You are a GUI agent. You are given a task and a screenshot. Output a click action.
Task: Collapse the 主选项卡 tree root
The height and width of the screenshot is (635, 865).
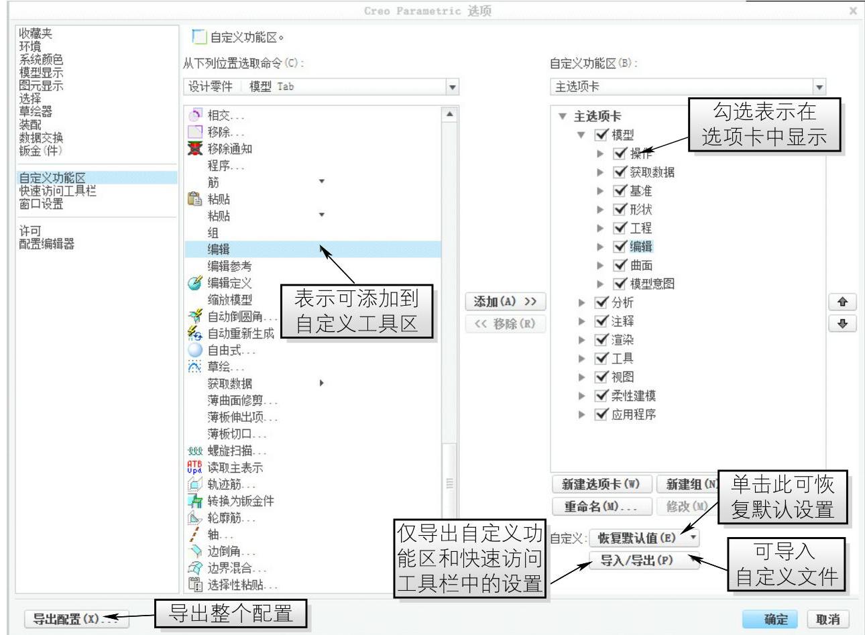pos(563,116)
